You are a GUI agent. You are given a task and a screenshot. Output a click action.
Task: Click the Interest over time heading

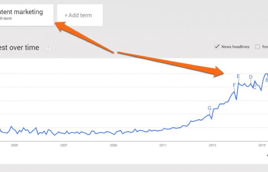click(x=20, y=47)
